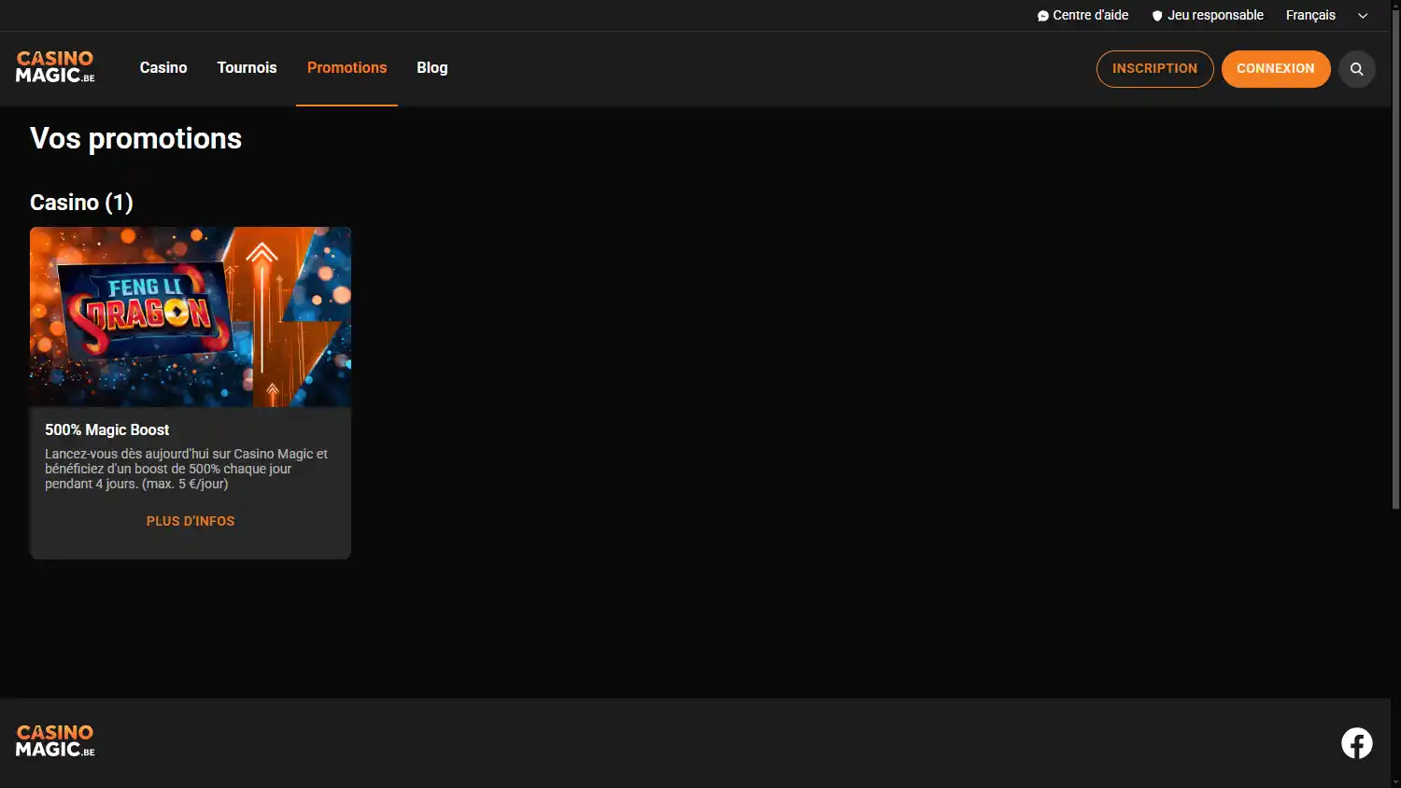Click the Casino (1) section heading
This screenshot has height=788, width=1401.
point(81,203)
